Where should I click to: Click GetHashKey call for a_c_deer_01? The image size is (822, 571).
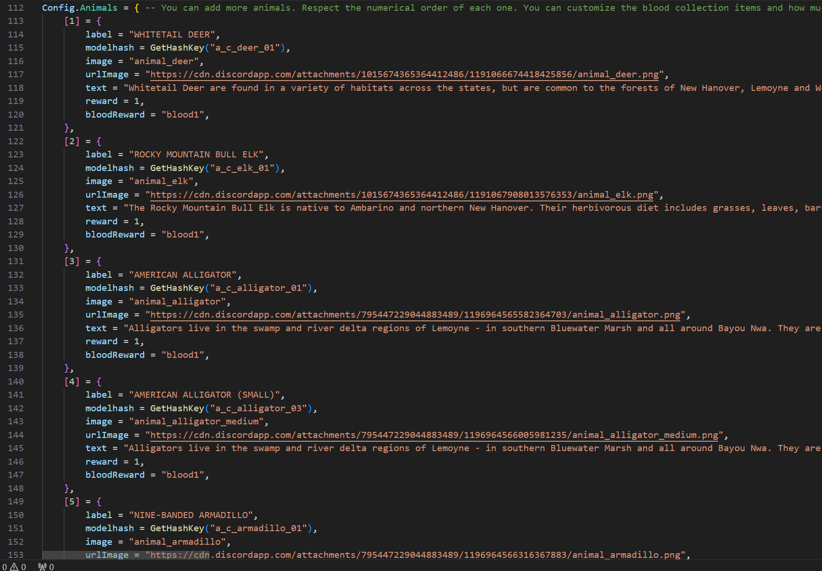177,48
